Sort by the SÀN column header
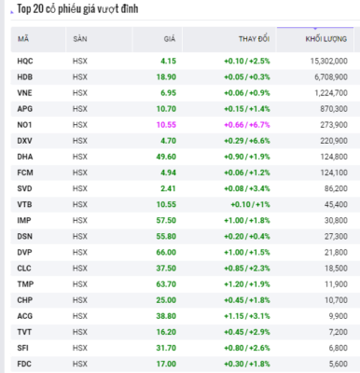Screen dimensions: 360x373 [99, 39]
